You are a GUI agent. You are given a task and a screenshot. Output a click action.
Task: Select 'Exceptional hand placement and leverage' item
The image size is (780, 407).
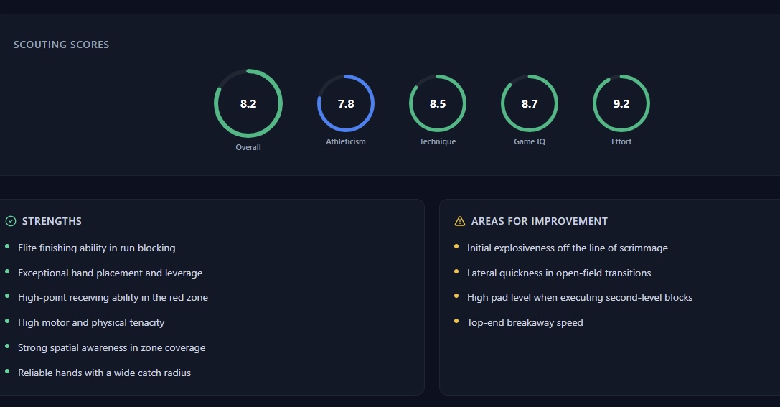(110, 273)
